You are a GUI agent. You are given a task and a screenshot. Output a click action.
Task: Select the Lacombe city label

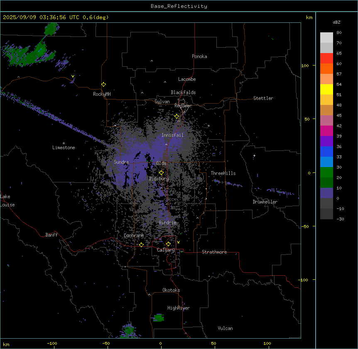(x=187, y=79)
